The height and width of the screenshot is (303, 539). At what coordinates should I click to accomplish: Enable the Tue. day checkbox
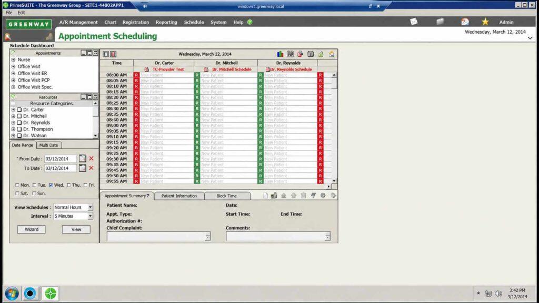coord(34,185)
